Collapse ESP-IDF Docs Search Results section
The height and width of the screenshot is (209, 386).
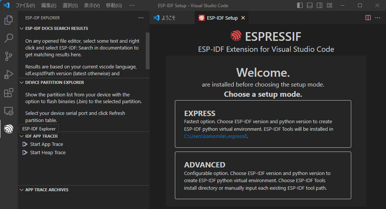56,28
